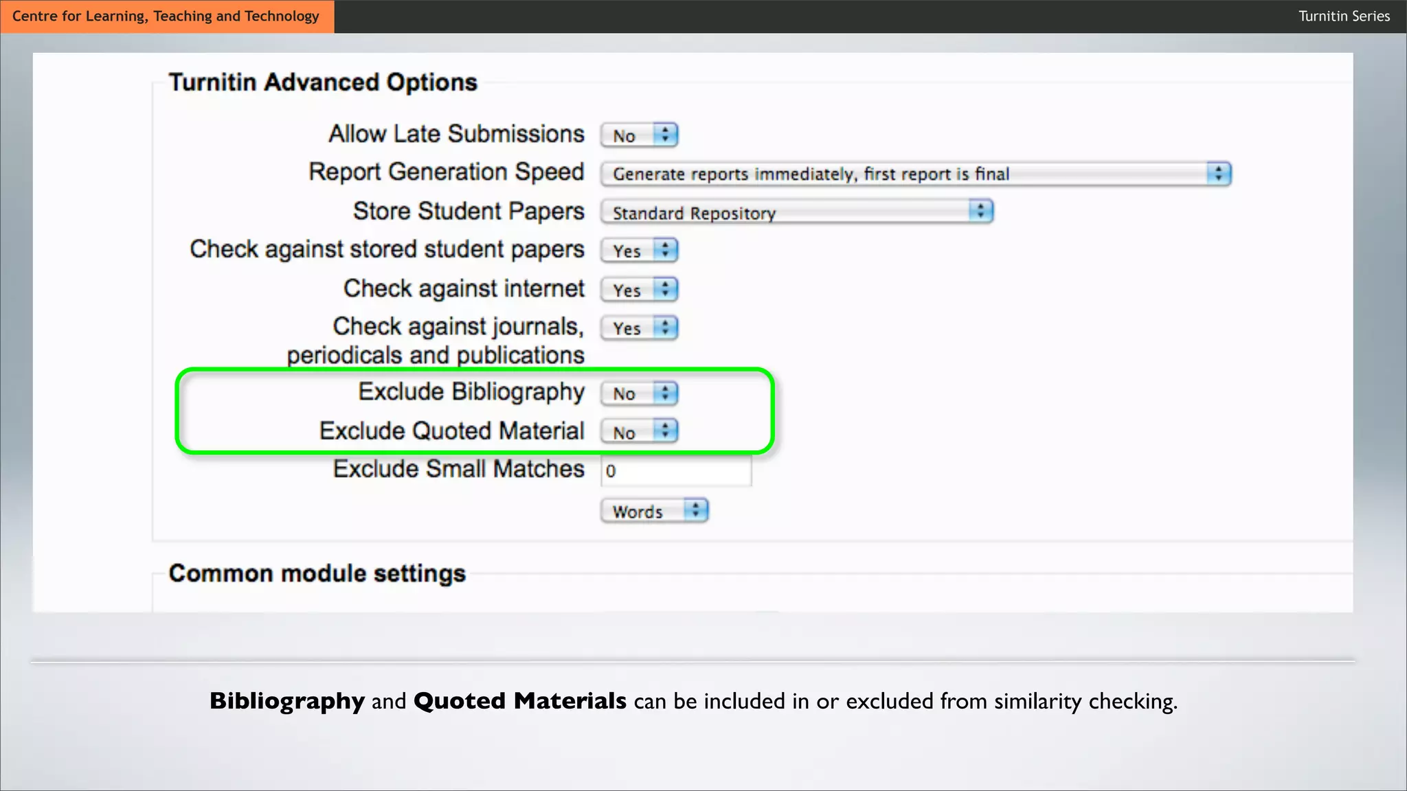The height and width of the screenshot is (791, 1407).
Task: Click the Exclude Quoted Material arrow icon
Action: 665,431
